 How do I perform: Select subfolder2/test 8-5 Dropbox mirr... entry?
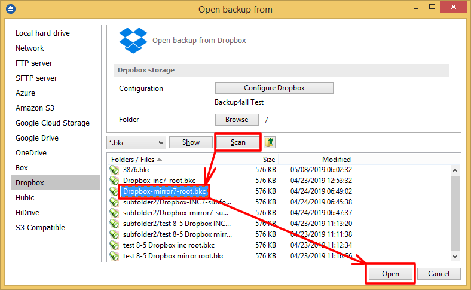tap(178, 234)
